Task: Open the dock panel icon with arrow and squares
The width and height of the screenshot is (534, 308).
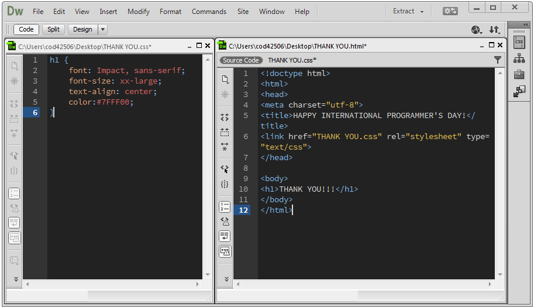Action: (x=519, y=91)
